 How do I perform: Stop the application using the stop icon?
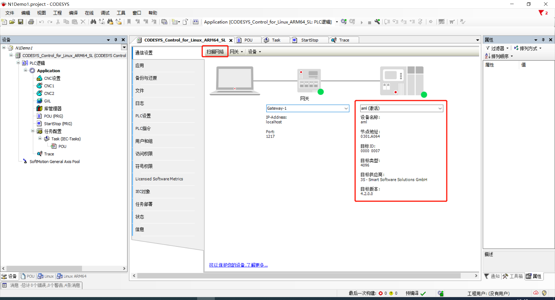(369, 22)
